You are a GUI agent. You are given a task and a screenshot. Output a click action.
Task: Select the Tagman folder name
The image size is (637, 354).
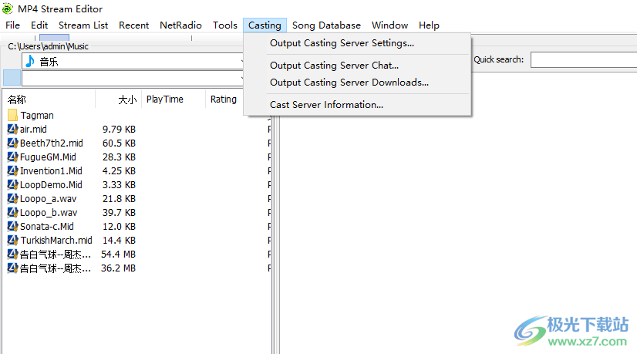click(37, 116)
